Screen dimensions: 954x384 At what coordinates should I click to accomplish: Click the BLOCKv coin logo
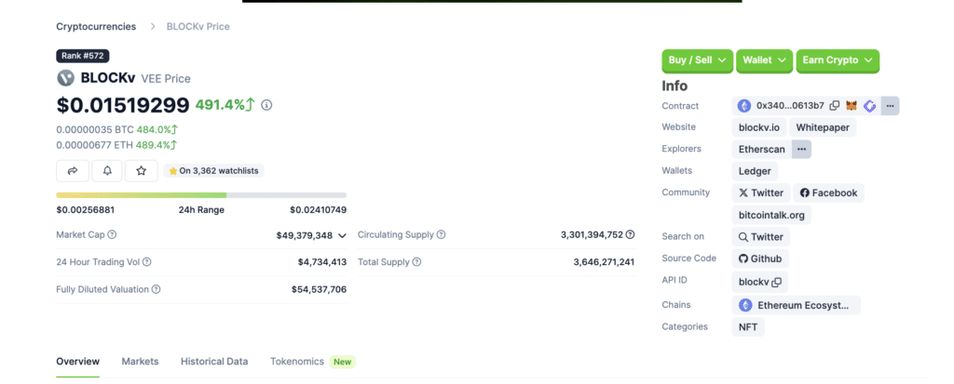[x=65, y=78]
